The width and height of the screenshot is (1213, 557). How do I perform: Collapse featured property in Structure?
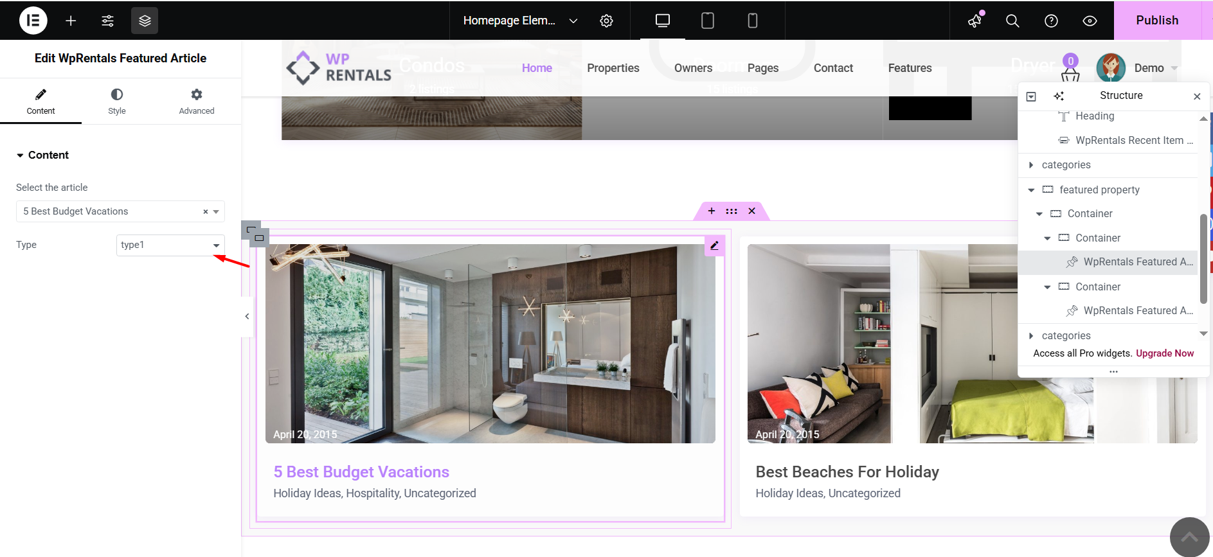[1031, 190]
